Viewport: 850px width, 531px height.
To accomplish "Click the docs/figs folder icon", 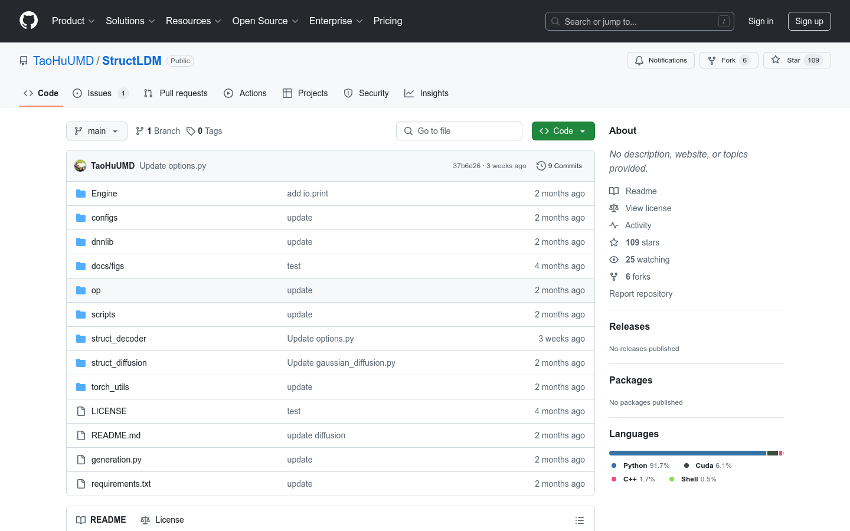I will point(81,266).
